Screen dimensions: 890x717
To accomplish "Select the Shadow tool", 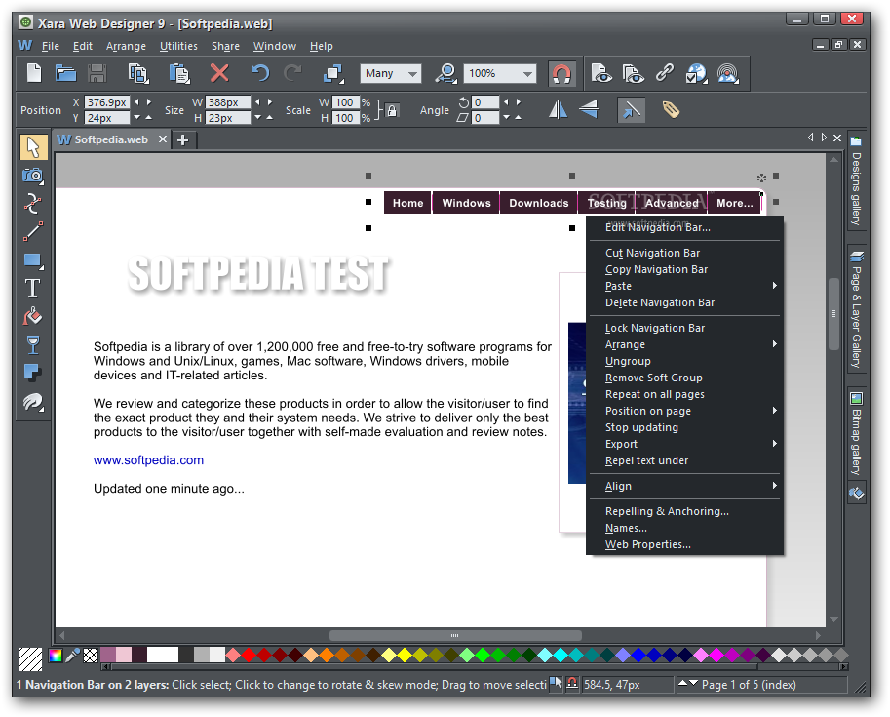I will point(33,373).
